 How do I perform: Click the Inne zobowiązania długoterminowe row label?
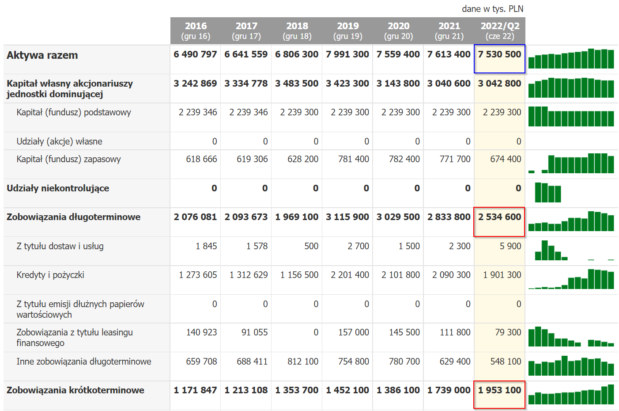click(x=84, y=362)
